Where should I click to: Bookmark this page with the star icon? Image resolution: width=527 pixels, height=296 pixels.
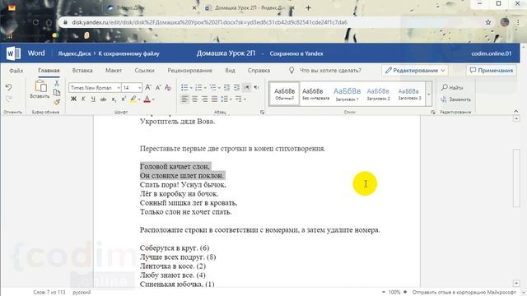coord(488,22)
